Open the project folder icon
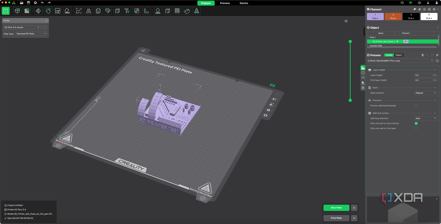The image size is (441, 224). [x=21, y=3]
